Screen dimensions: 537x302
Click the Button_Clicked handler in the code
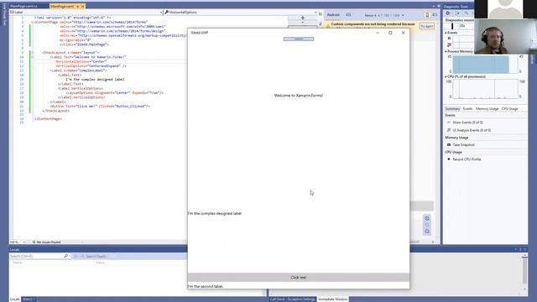[x=132, y=107]
